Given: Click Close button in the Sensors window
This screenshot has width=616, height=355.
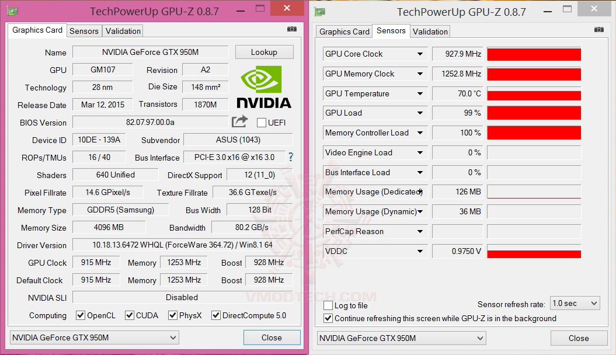Looking at the screenshot, I should (578, 338).
